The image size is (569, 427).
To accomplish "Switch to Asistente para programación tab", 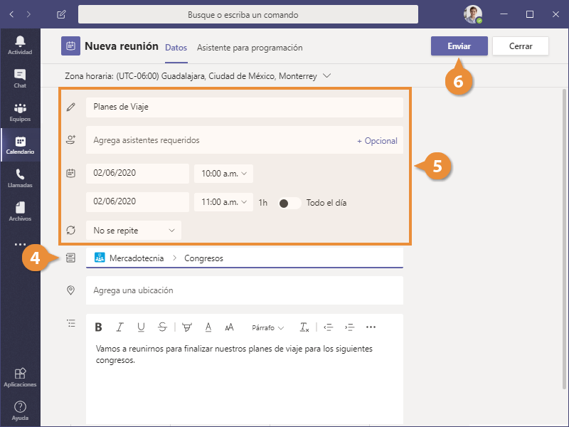I will pyautogui.click(x=250, y=48).
